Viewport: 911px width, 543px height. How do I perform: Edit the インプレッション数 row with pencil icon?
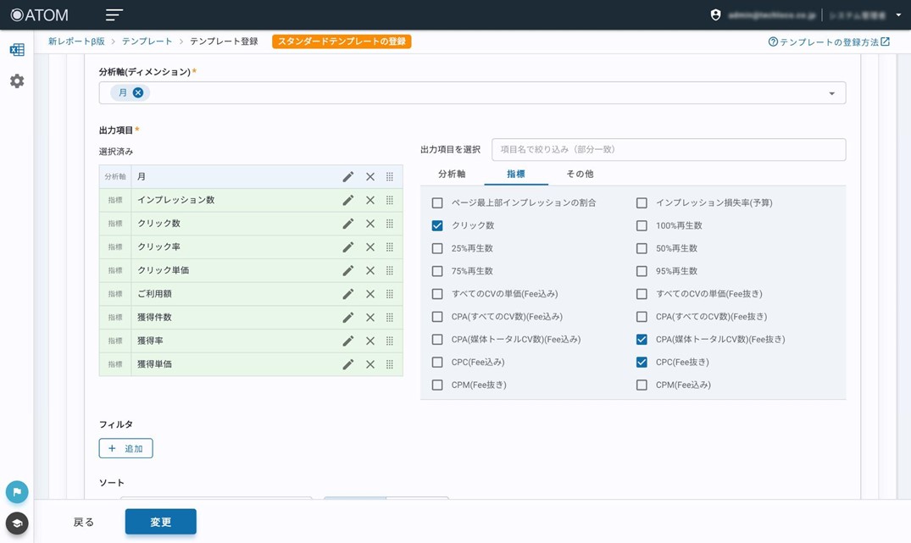pyautogui.click(x=347, y=201)
